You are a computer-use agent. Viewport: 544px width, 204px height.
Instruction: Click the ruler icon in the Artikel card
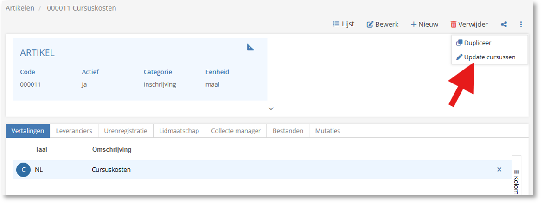click(x=250, y=47)
